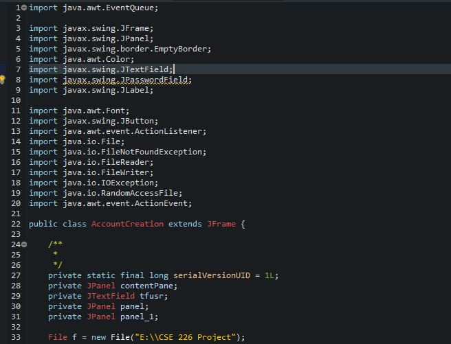Click the JFrame superclass name on line 22
451x344 pixels.
pos(221,224)
